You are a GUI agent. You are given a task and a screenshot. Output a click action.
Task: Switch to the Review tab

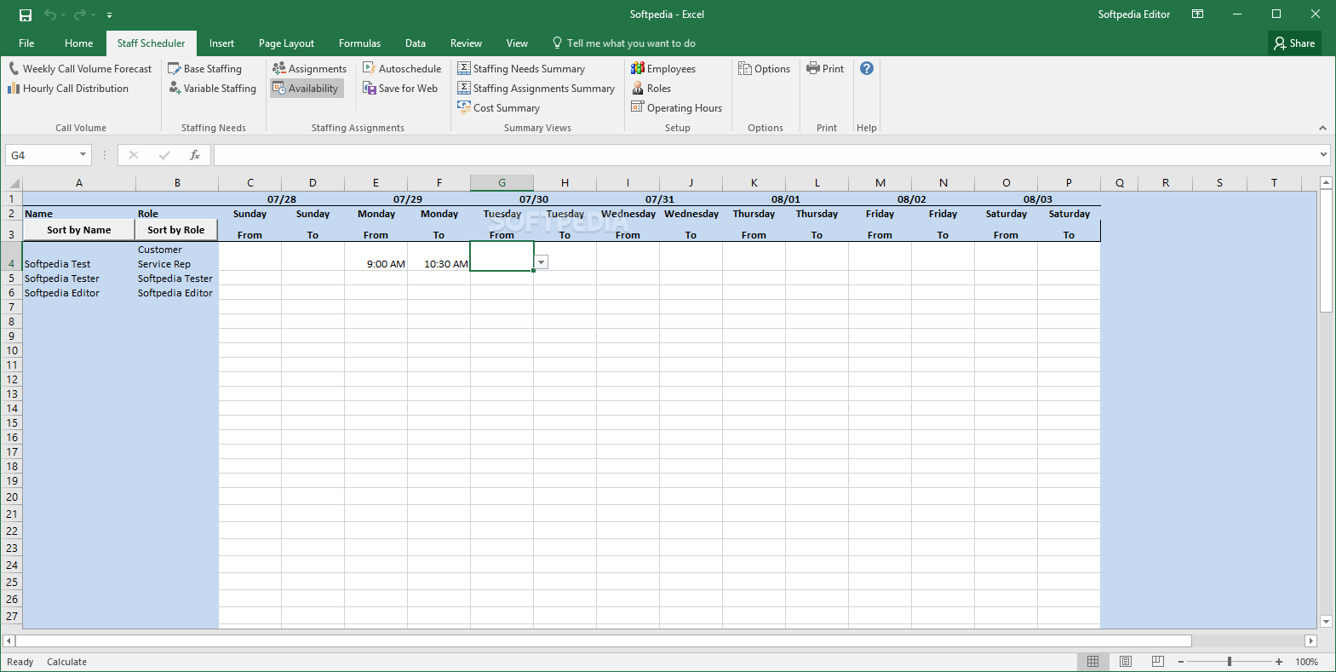466,43
